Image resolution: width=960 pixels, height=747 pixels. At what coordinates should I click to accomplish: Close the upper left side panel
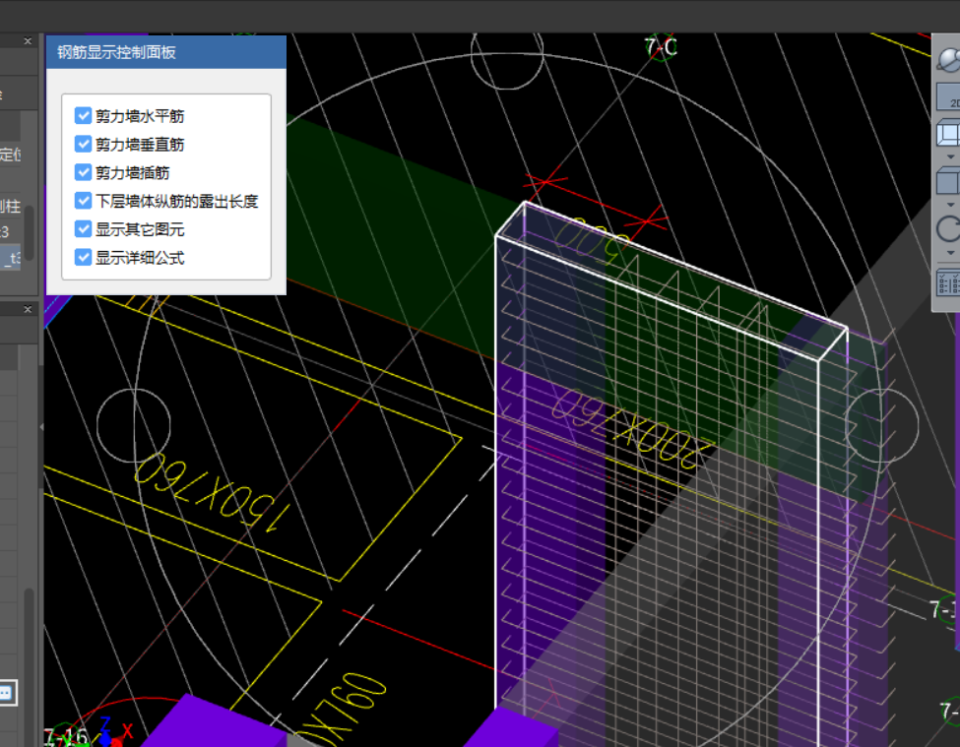pos(28,41)
